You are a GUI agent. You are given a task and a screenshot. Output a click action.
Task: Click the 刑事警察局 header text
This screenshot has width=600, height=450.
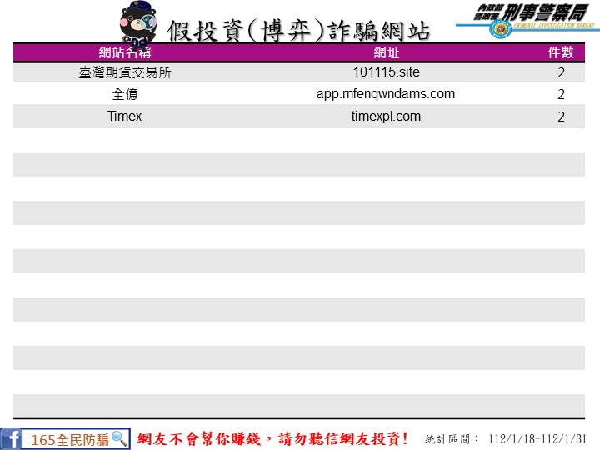[x=544, y=12]
